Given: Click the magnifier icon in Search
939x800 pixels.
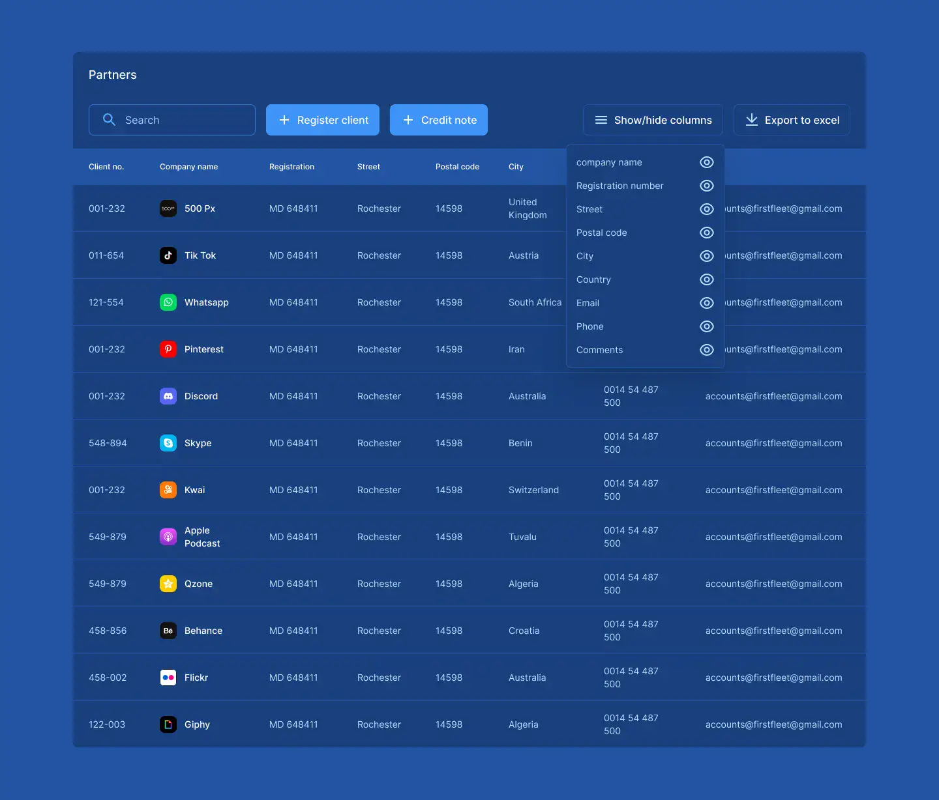Looking at the screenshot, I should pyautogui.click(x=110, y=120).
